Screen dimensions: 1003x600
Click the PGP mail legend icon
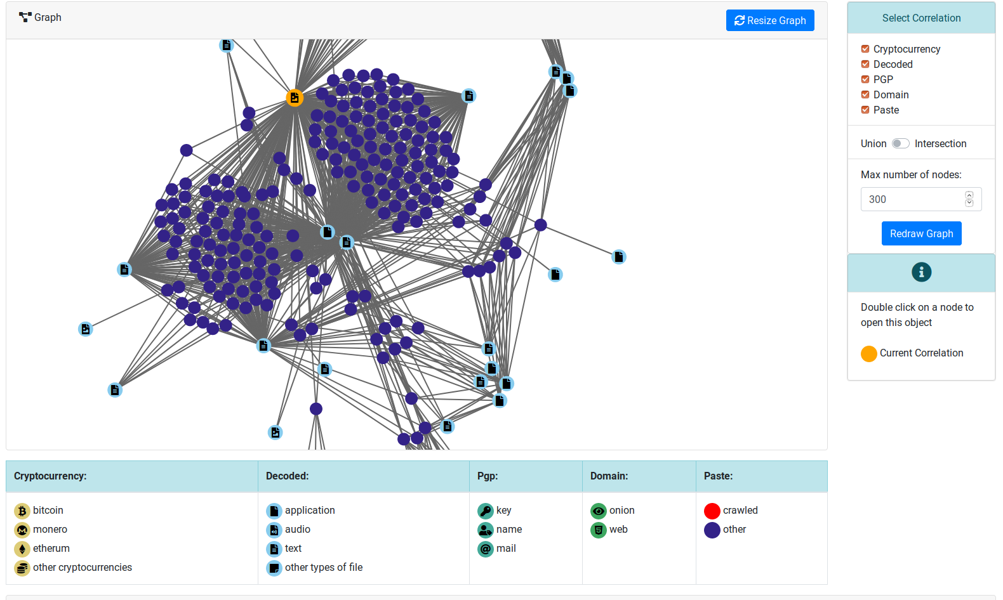pos(486,549)
